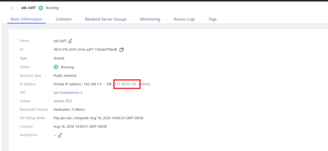Click the back arrow beside elb-43f7
The image size is (328, 151).
[12, 8]
